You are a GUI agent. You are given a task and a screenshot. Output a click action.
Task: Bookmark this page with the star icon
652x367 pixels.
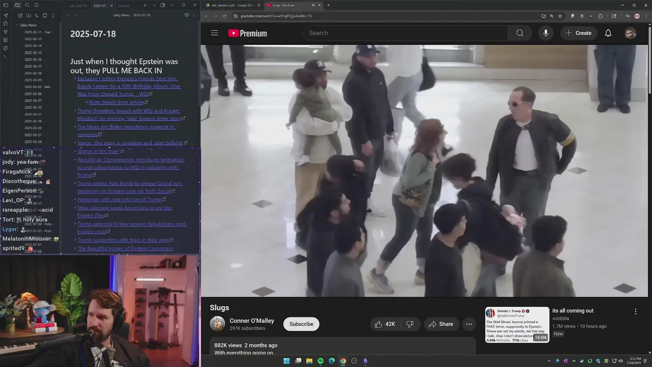[x=560, y=16]
